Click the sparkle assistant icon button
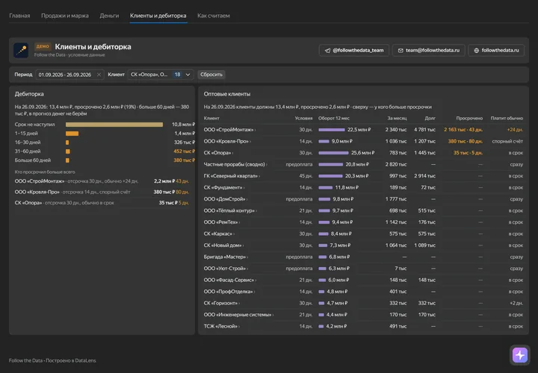This screenshot has height=373, width=538. click(520, 355)
